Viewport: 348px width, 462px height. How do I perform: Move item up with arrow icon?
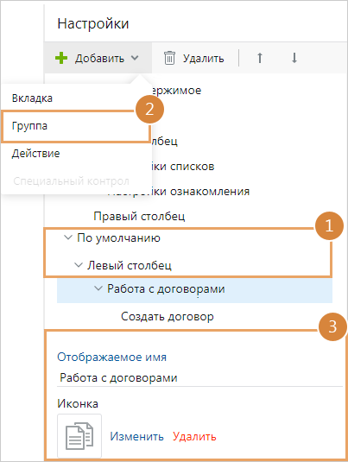point(260,58)
